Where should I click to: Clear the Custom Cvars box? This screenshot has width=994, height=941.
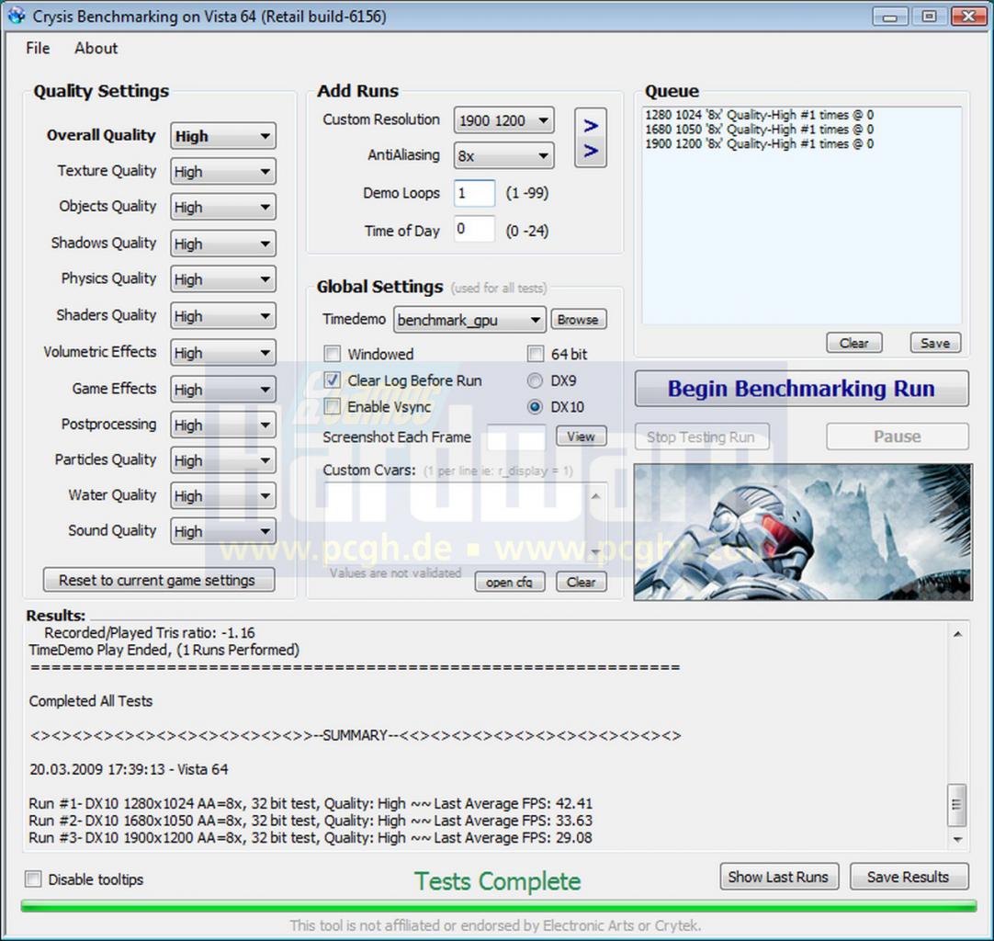(x=581, y=582)
